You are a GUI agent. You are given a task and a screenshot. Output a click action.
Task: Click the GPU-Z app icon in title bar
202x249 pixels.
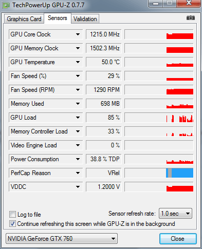tap(6, 5)
